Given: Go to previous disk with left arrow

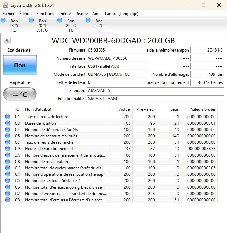Looking at the screenshot, I should point(7,40).
